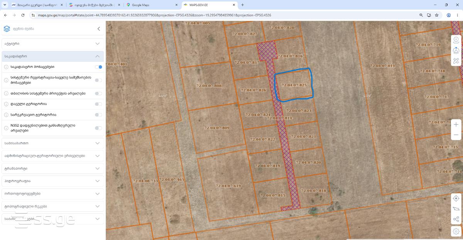This screenshot has width=463, height=240.
Task: Go back to the previous page
Action: [x=5, y=15]
